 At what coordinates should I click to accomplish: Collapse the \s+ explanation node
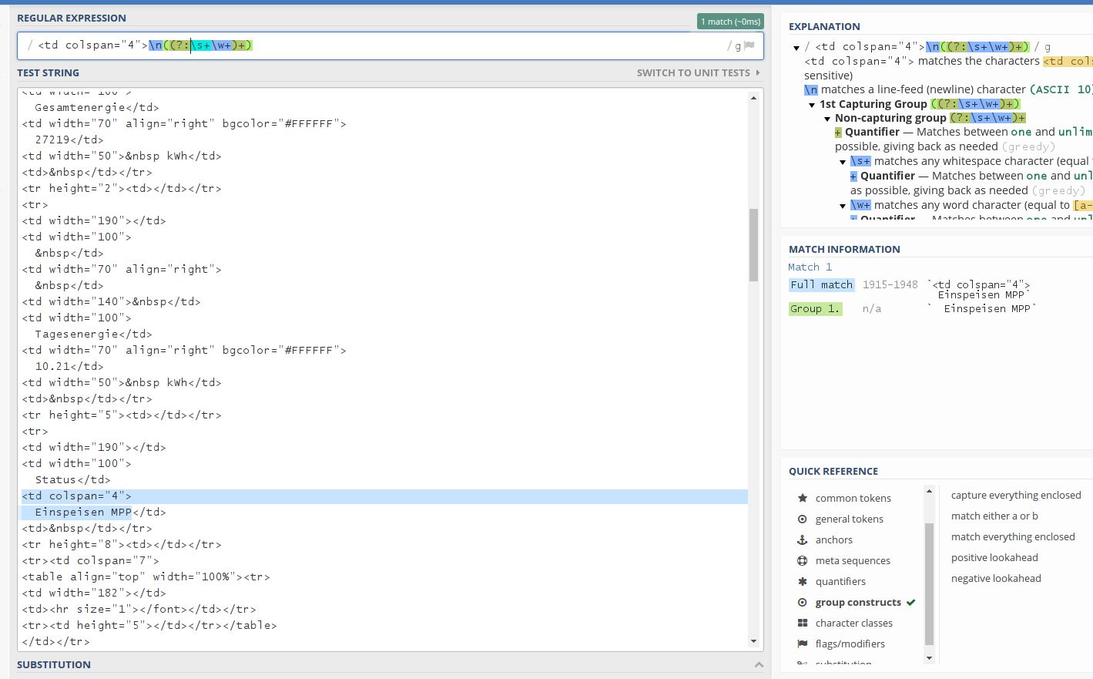(x=843, y=162)
